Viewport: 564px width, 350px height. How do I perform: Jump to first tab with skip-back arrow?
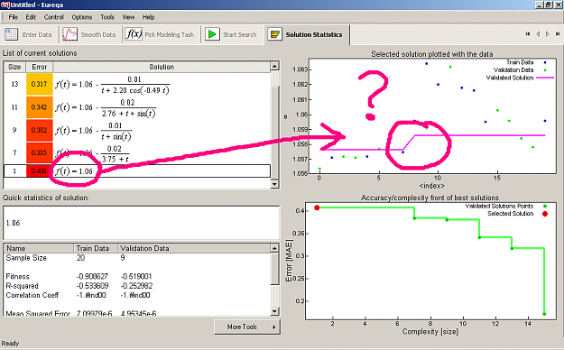[x=528, y=33]
